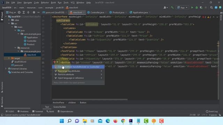Open Project panel settings gear

pos(34,12)
